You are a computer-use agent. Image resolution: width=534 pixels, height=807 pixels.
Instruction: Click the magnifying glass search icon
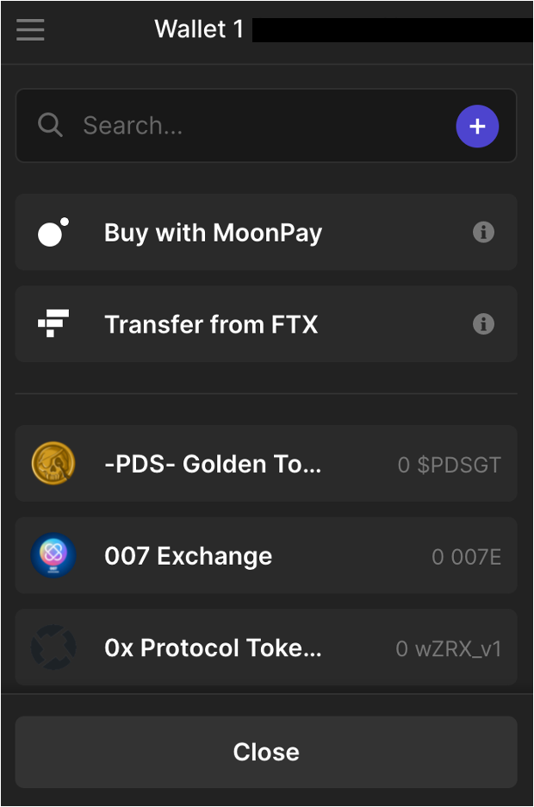[51, 126]
